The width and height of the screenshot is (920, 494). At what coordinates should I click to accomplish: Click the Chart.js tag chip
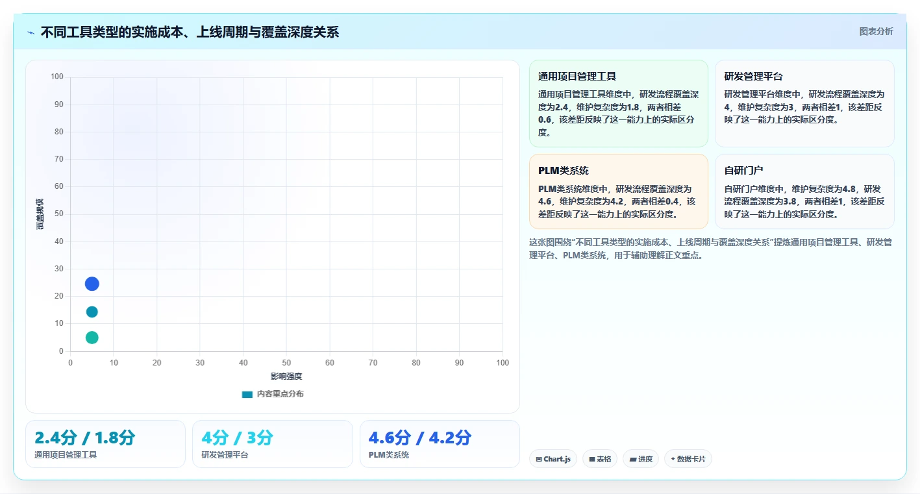tap(553, 459)
